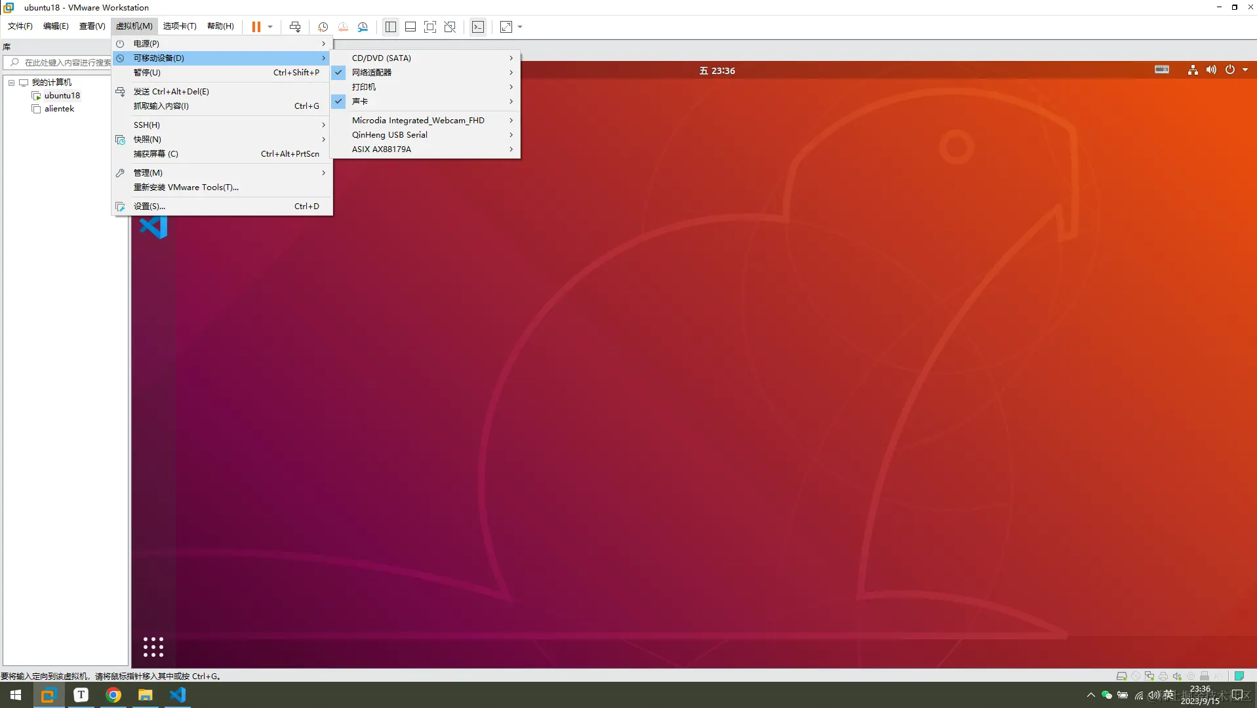The height and width of the screenshot is (708, 1257).
Task: Click the Ubuntu keyboard input indicator icon
Action: click(1162, 69)
